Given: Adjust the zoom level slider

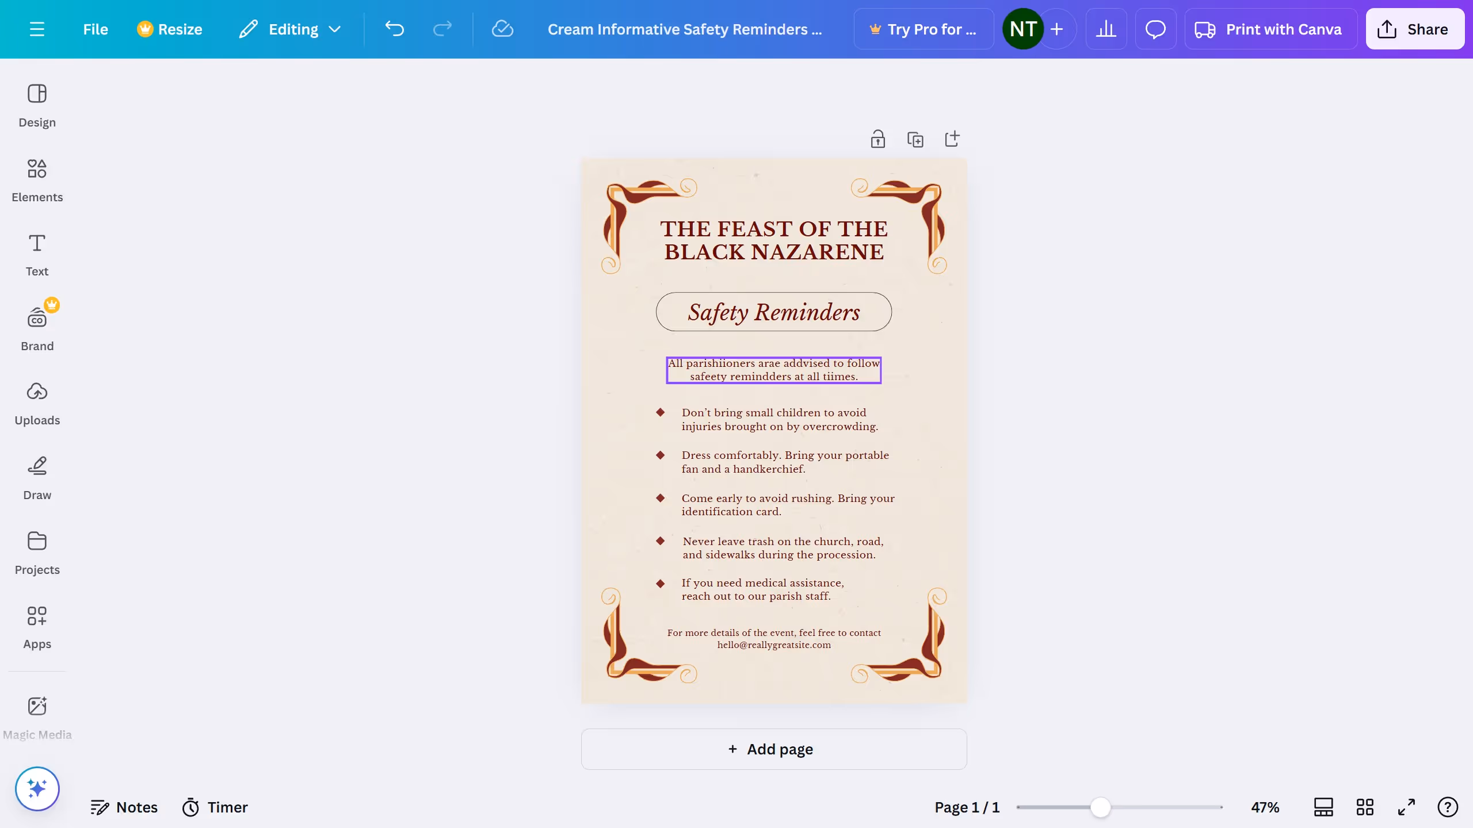Looking at the screenshot, I should tap(1101, 807).
